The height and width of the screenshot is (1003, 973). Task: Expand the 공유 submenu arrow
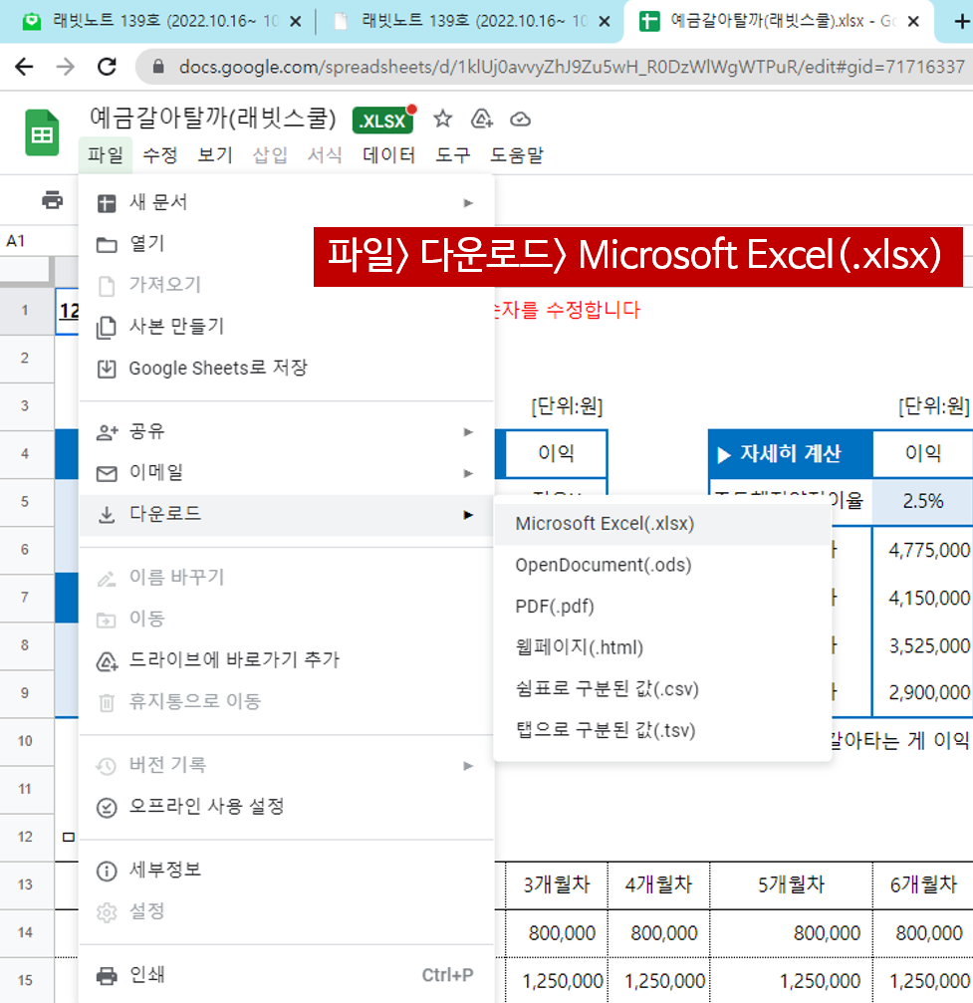point(468,431)
